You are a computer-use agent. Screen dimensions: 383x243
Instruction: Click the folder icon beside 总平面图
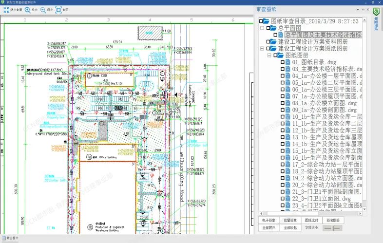tap(273, 28)
